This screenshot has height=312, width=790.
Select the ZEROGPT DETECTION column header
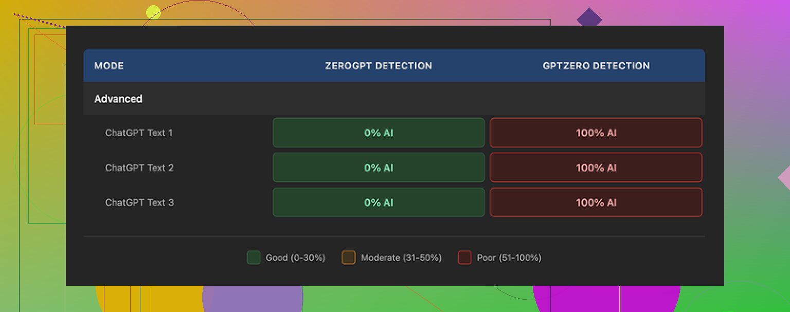pos(378,66)
